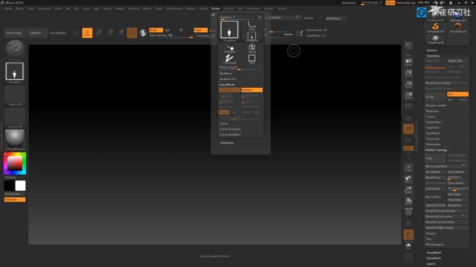
Task: Click Reconstruct Subdiv button
Action: [x=446, y=83]
